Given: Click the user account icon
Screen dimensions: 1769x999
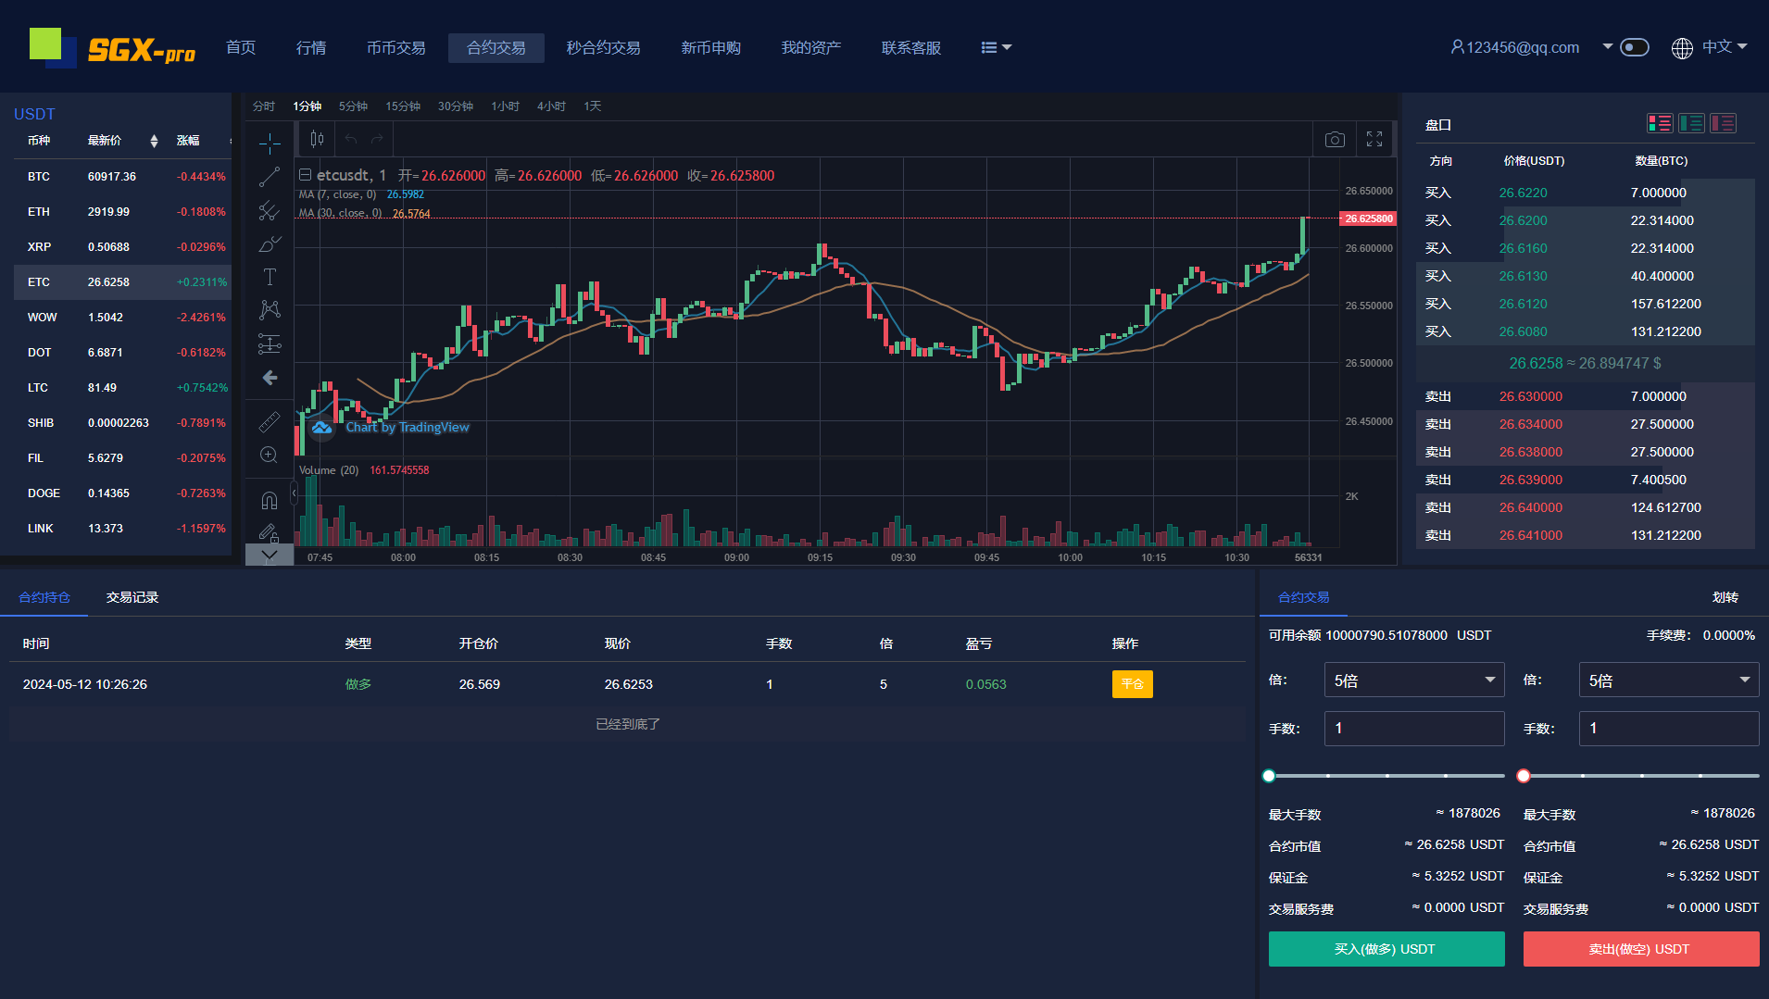Looking at the screenshot, I should (x=1457, y=47).
